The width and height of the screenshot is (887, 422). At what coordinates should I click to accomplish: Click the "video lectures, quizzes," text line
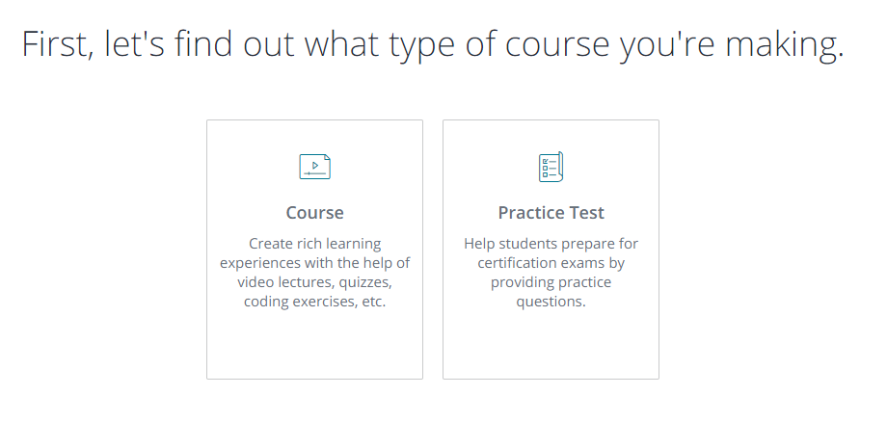coord(314,282)
